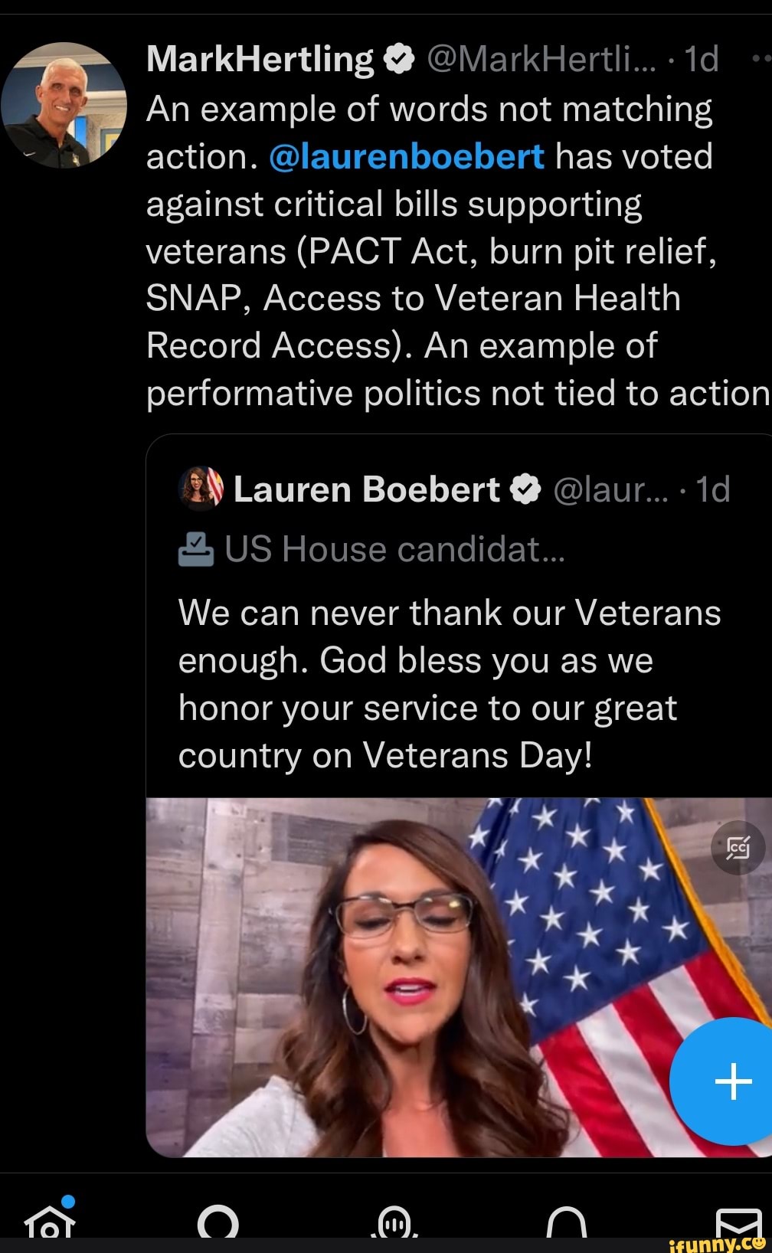Open MarkHertling's profile picture
Screen dimensions: 772x1253
coord(64,105)
